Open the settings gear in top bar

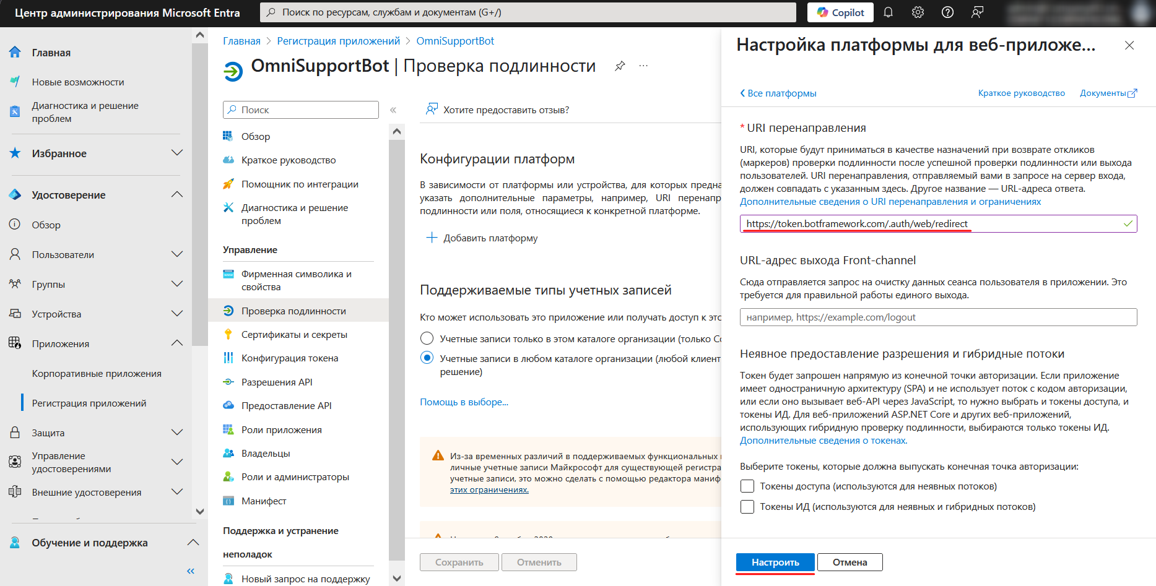918,12
